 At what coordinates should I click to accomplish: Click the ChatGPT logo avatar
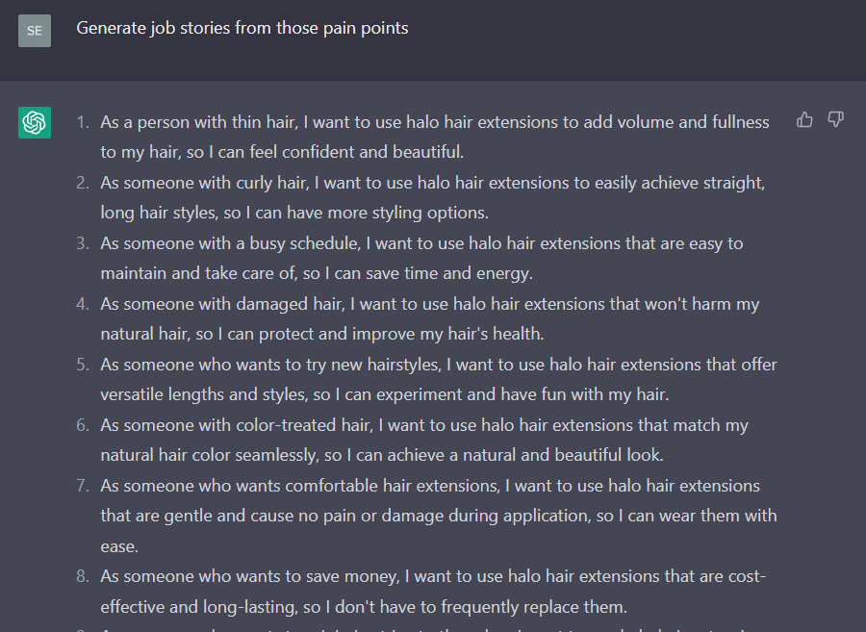pos(35,122)
